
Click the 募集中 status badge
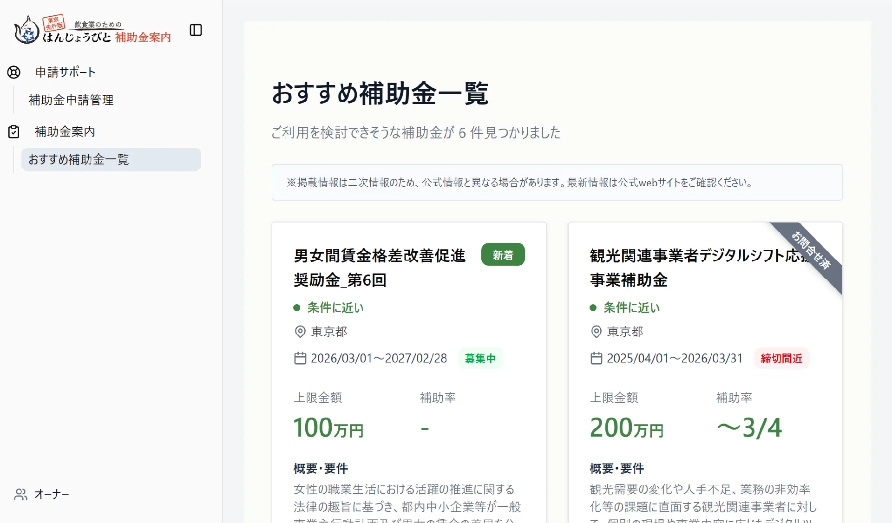480,358
